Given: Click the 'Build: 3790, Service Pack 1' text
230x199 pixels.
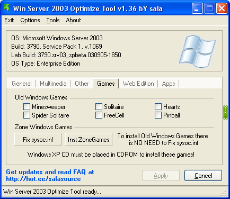Looking at the screenshot, I should (x=57, y=47).
